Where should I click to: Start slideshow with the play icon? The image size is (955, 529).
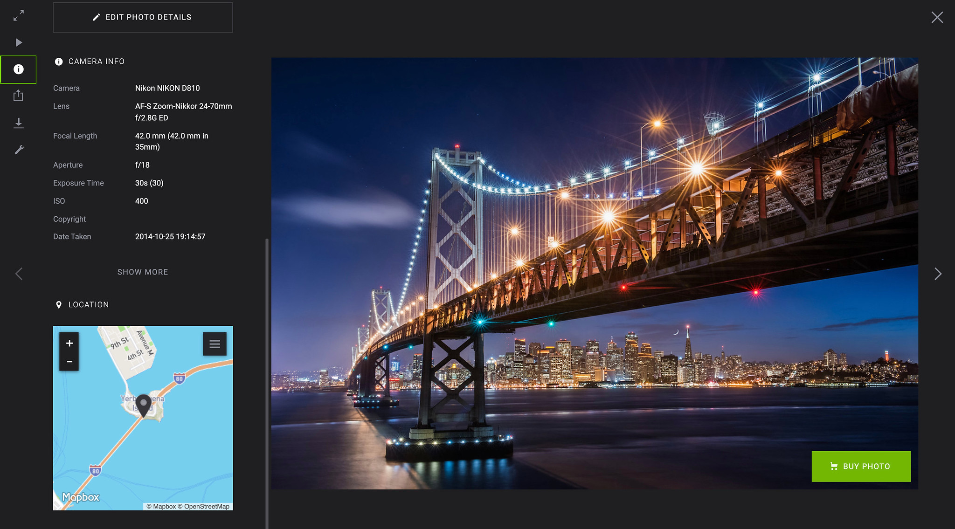(x=19, y=42)
